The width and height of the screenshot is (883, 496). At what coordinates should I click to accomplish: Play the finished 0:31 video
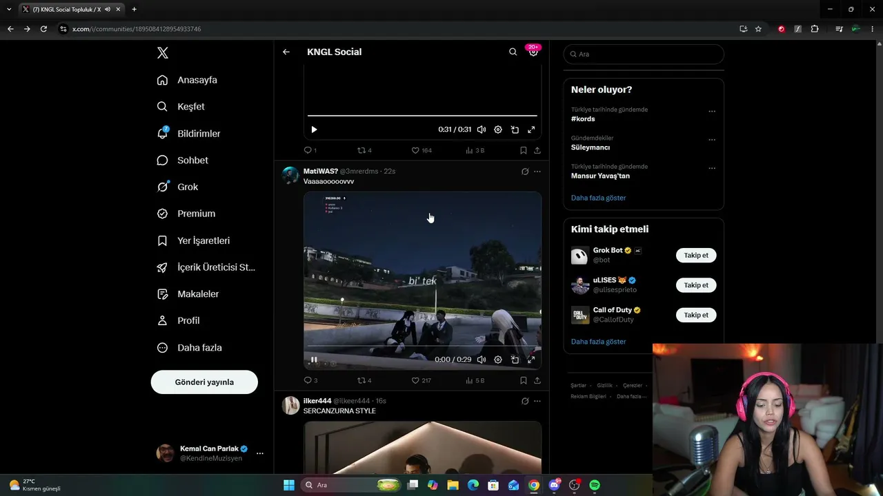(314, 130)
